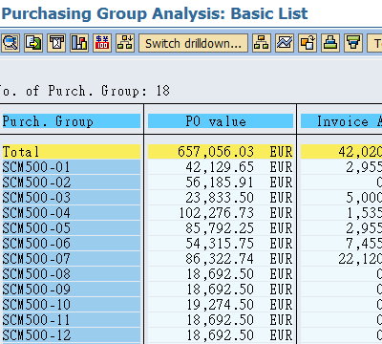Open the hierarchy structure icon
Screen dimensions: 382x344
[x=262, y=43]
